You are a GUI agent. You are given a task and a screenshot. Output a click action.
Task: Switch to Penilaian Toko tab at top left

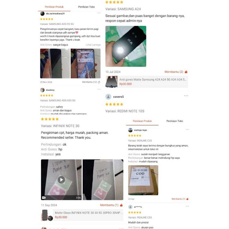tap(86, 7)
